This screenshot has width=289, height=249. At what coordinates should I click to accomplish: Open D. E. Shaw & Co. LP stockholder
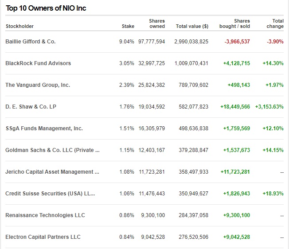pos(31,107)
